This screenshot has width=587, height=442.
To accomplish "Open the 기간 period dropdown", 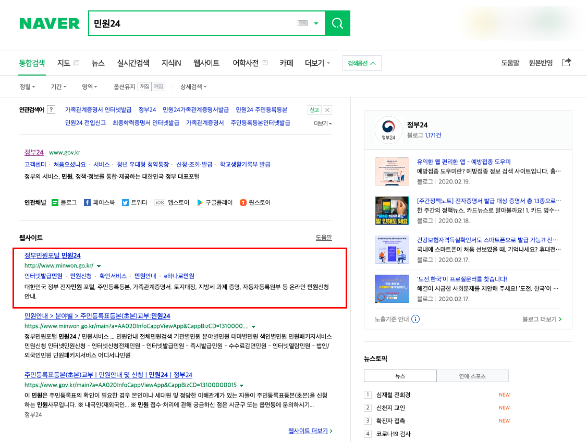I will point(58,87).
